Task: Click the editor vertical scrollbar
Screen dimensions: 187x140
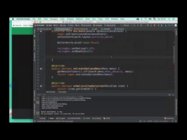Action: (174, 55)
